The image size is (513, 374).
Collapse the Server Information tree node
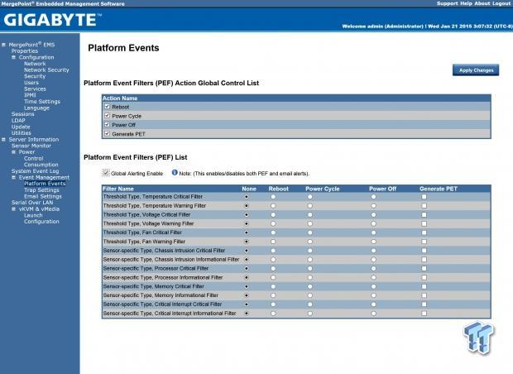(4, 139)
